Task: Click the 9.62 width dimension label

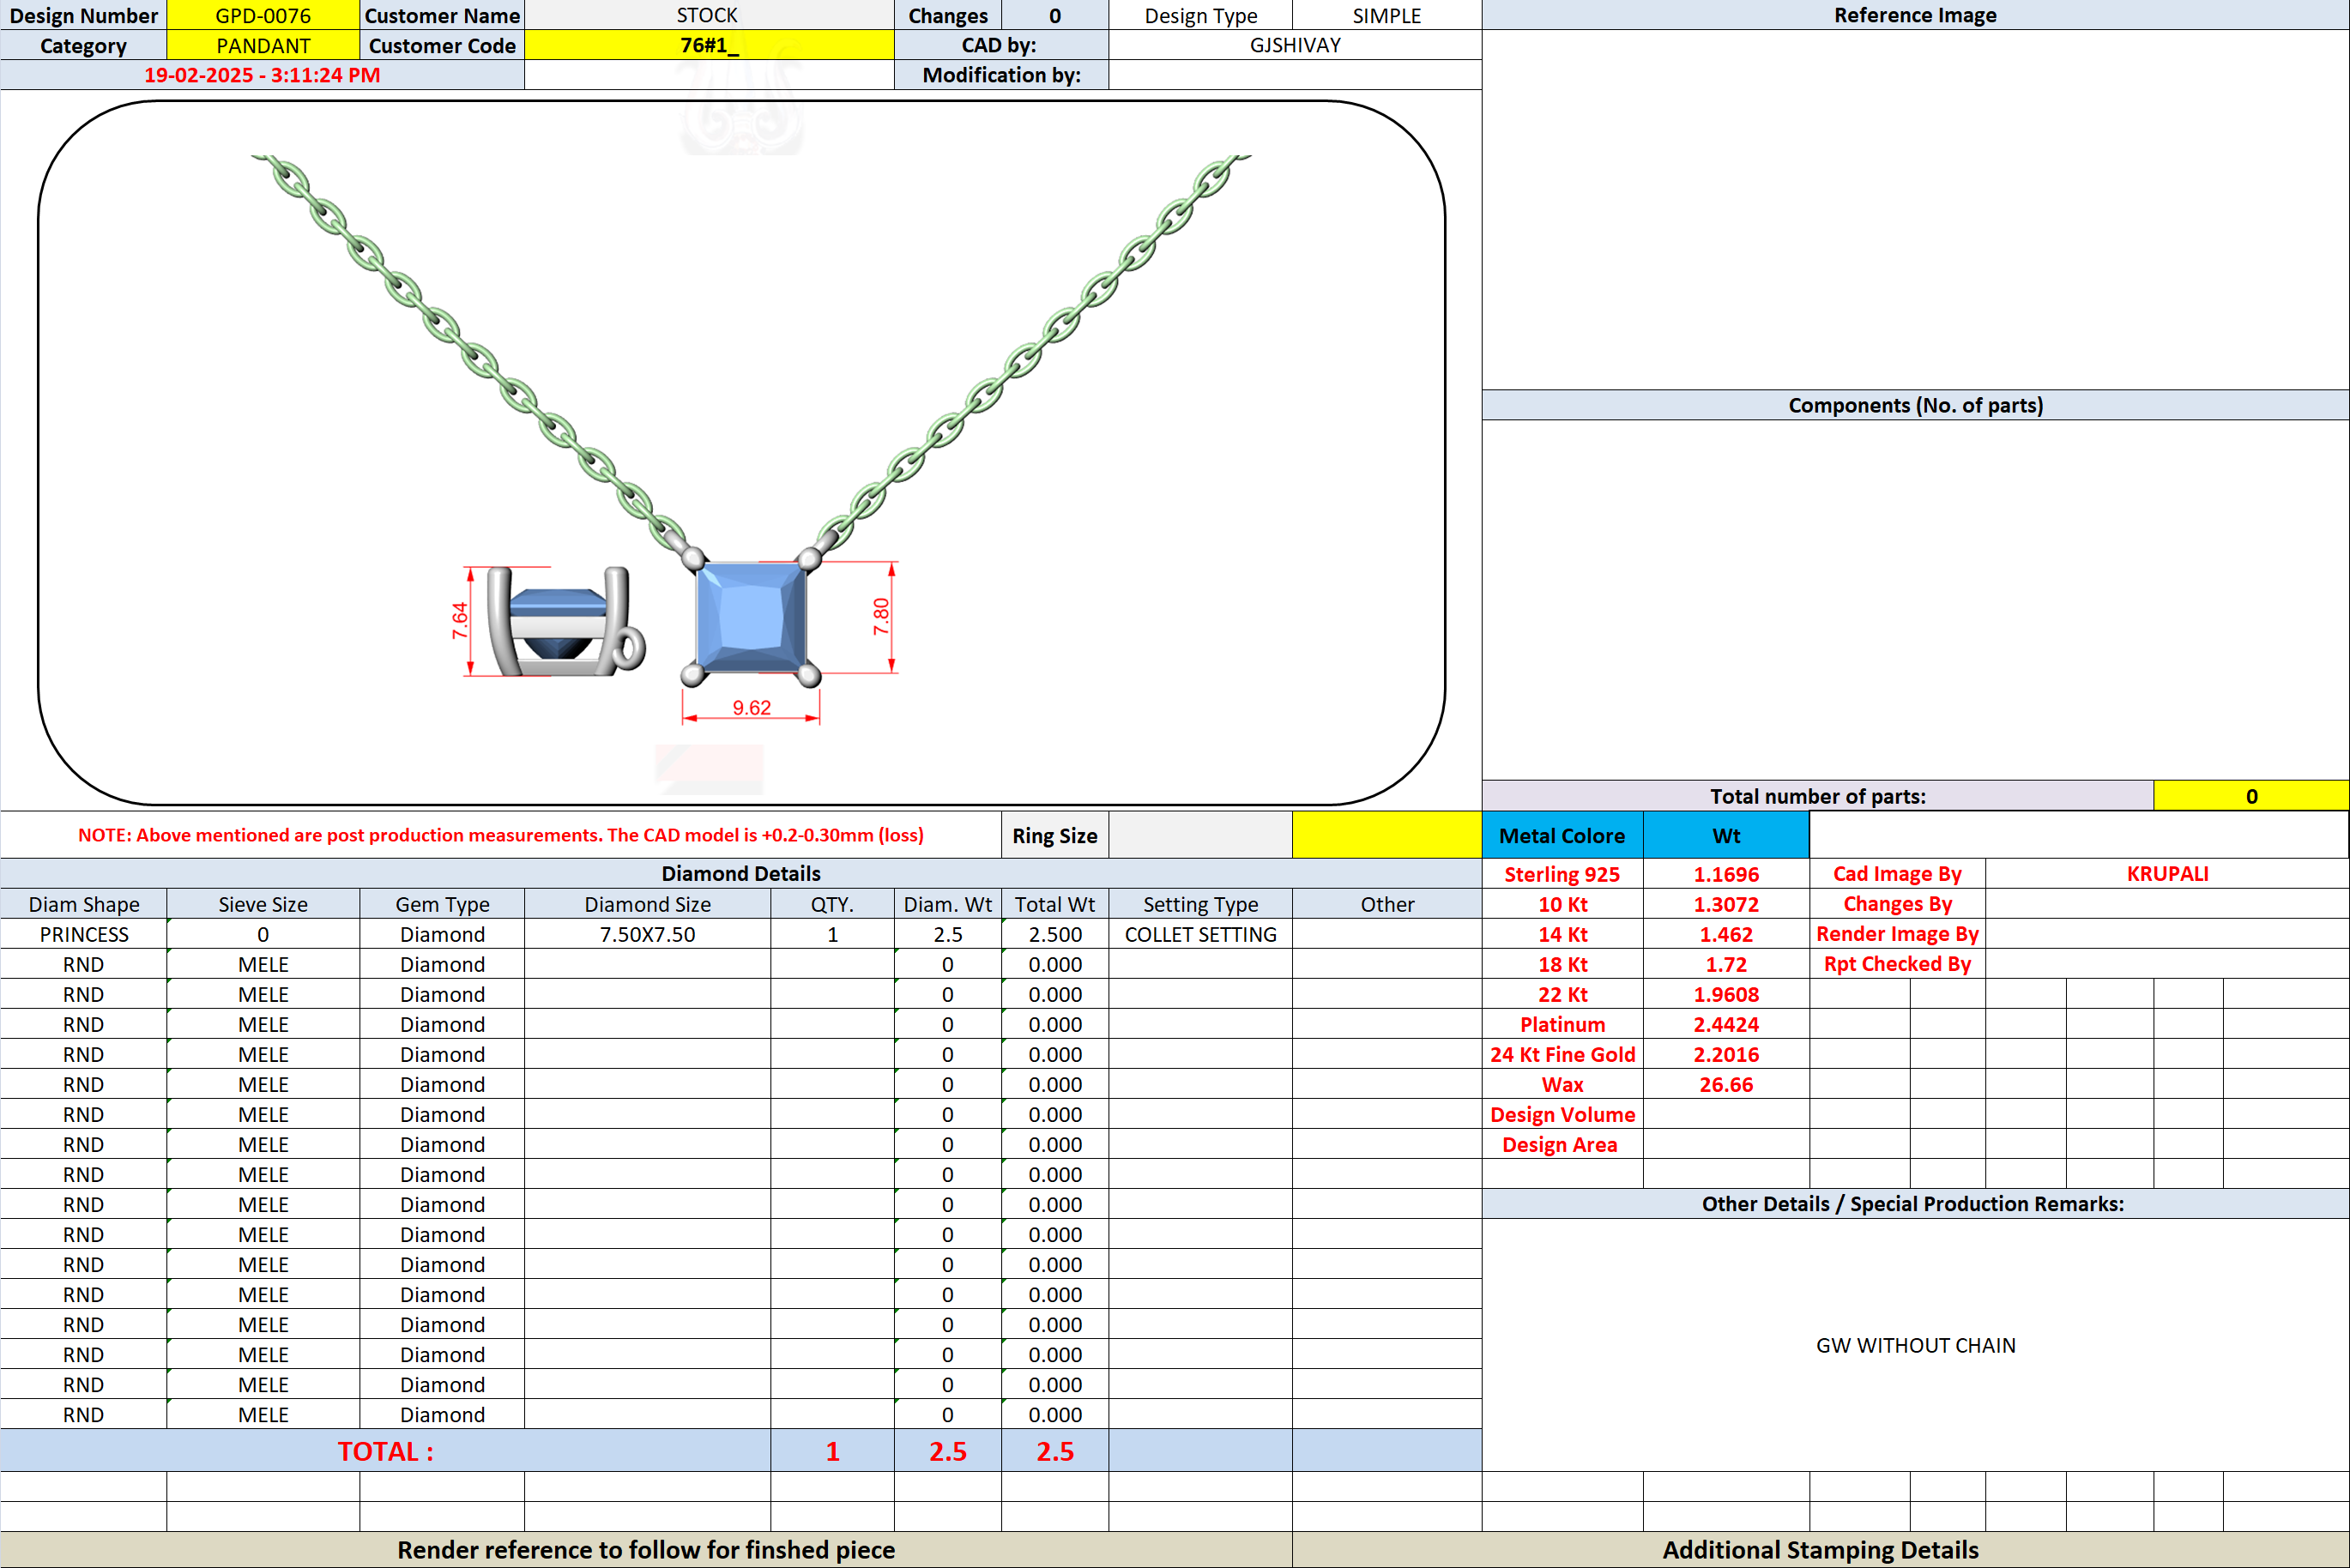Action: (x=751, y=708)
